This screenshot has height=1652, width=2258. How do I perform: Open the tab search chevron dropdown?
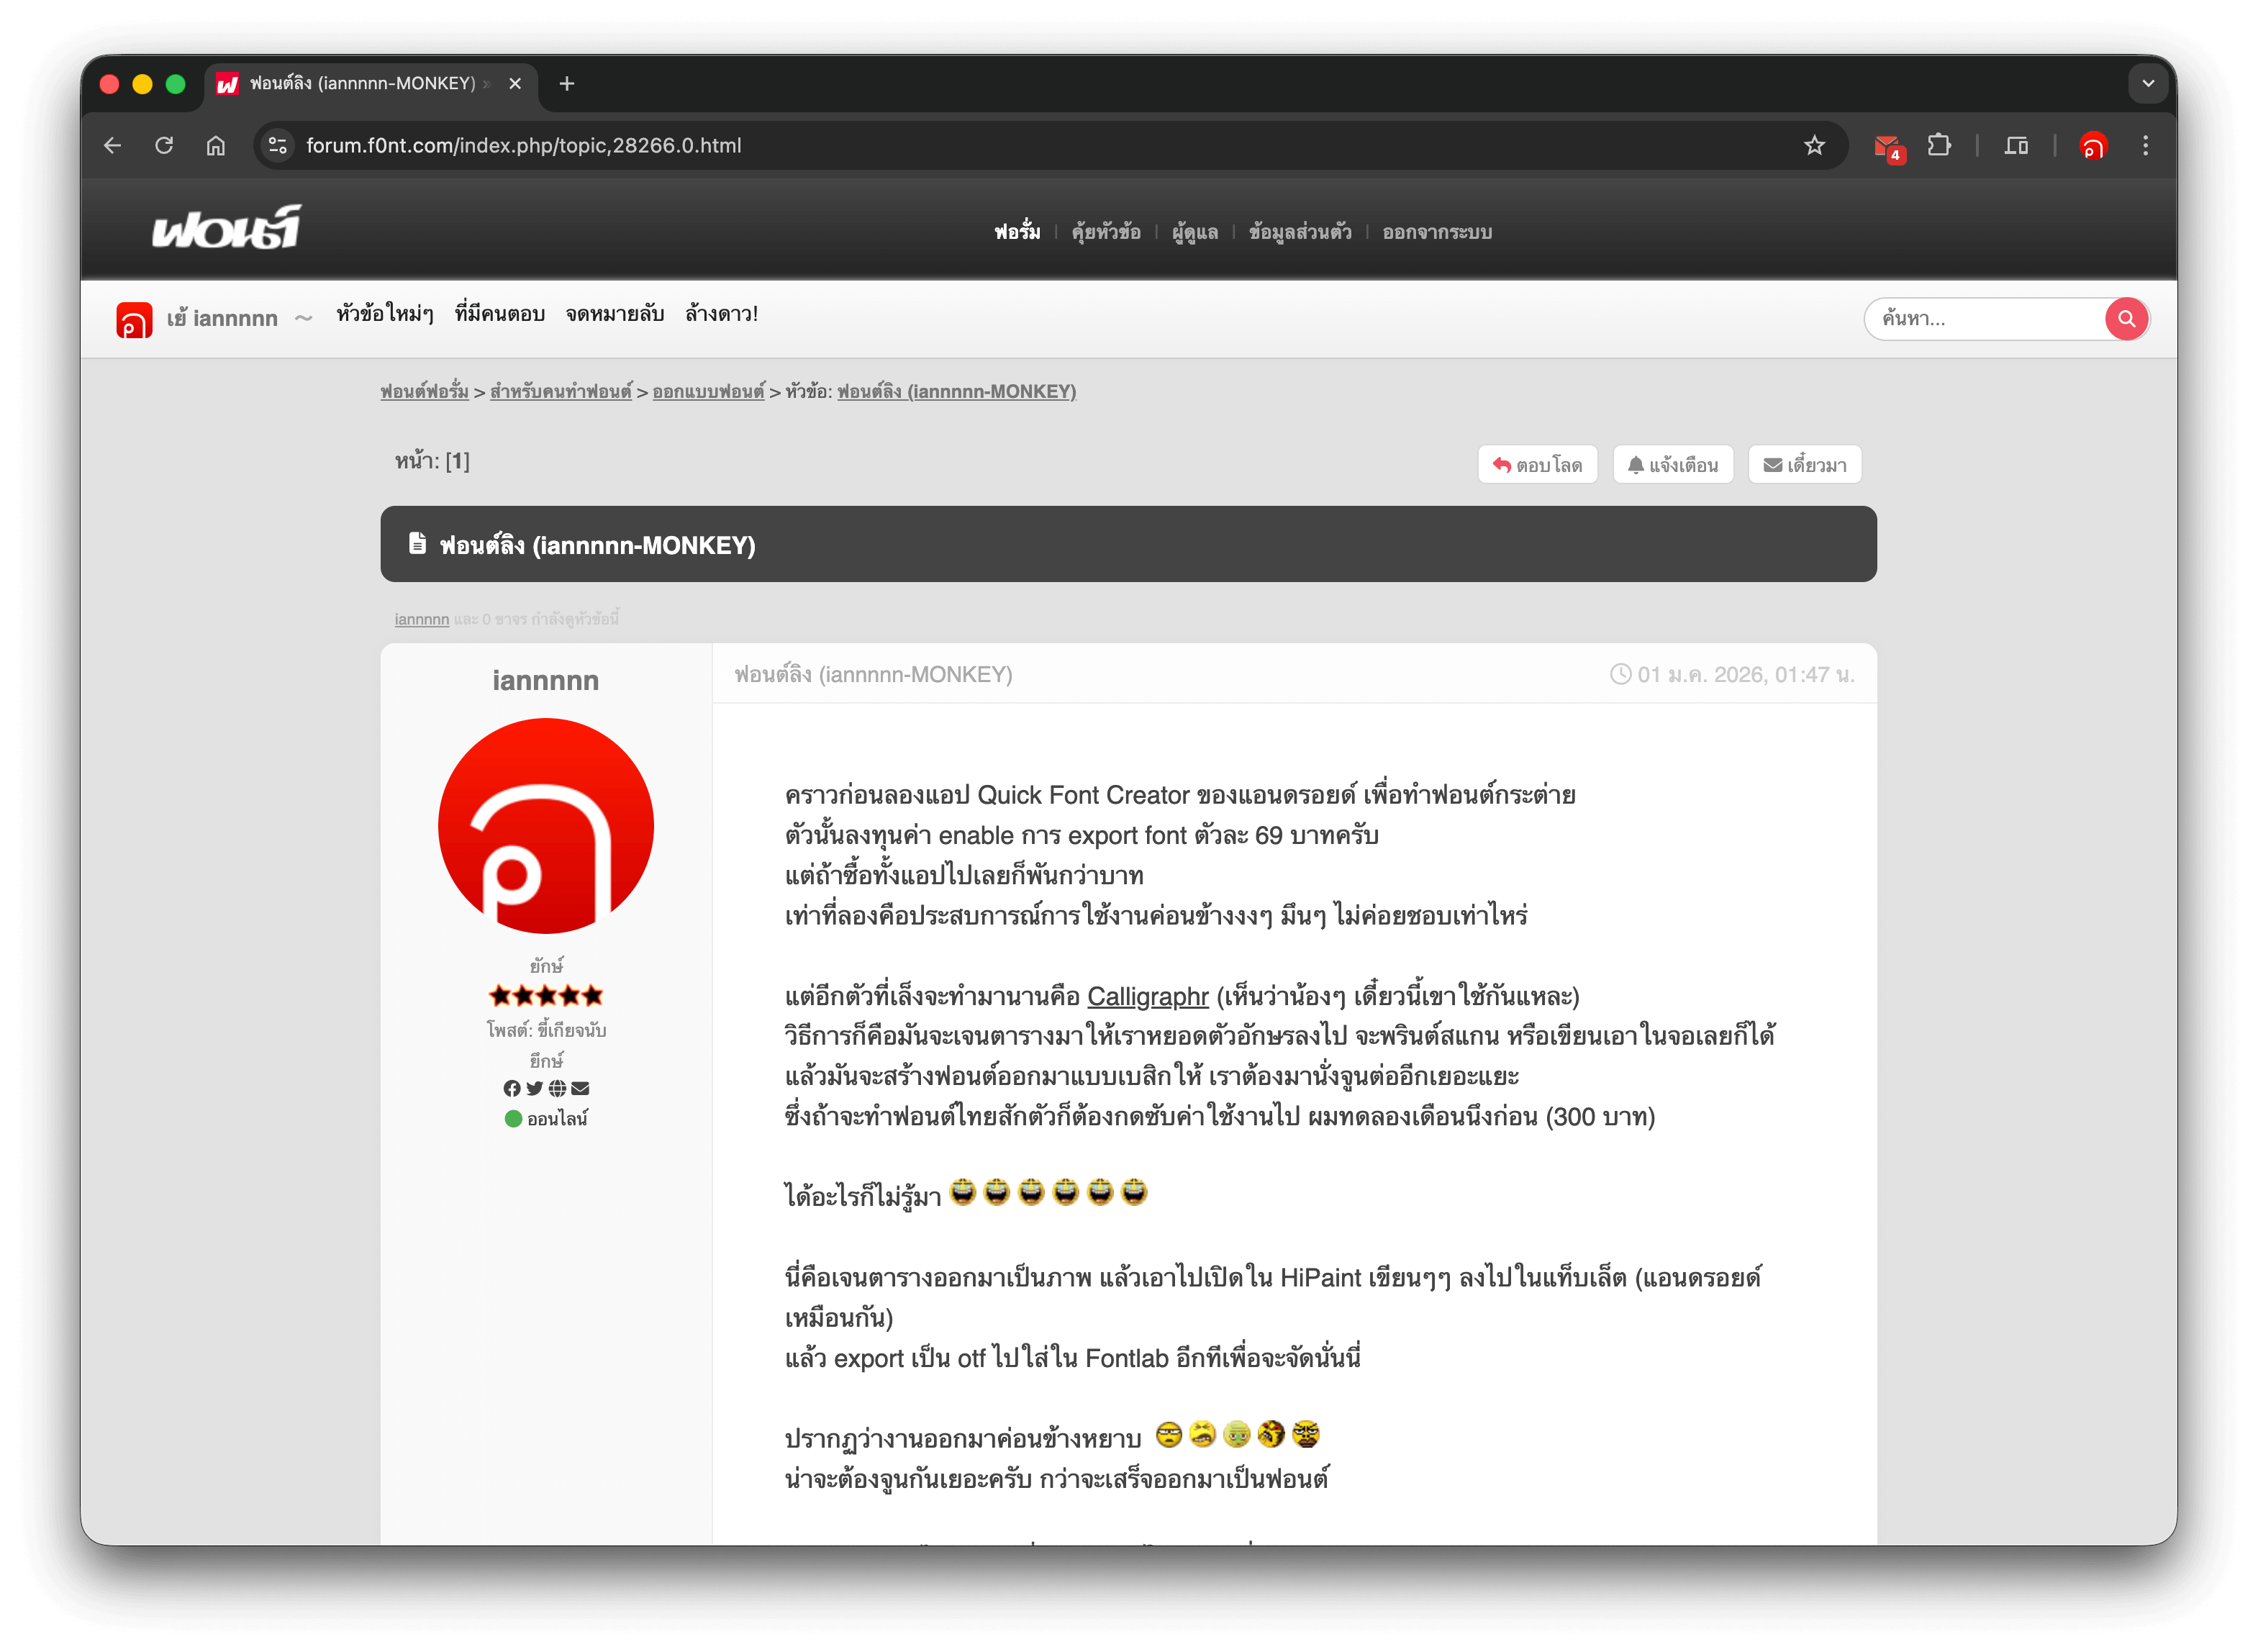click(2147, 84)
